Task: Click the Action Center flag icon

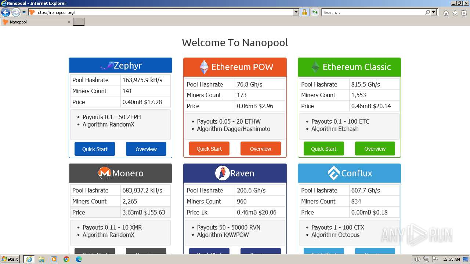Action: 435,259
